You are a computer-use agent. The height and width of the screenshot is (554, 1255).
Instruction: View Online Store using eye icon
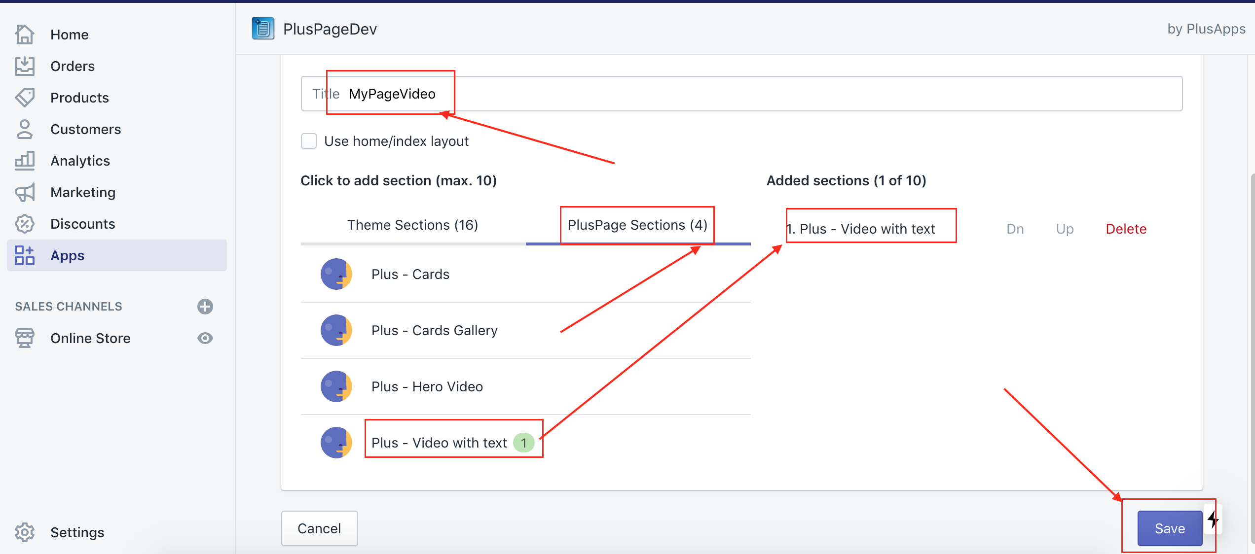(205, 338)
